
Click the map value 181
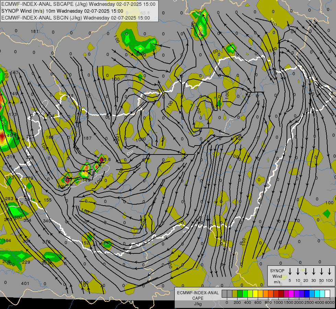[x=35, y=32]
